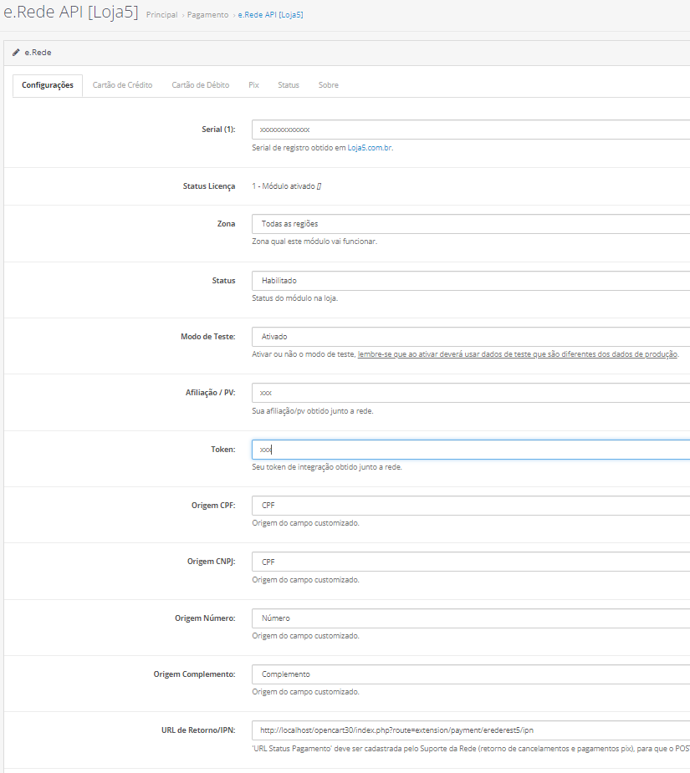Click 'Seu token de integração' help text
Viewport: 690px width, 773px height.
point(327,467)
